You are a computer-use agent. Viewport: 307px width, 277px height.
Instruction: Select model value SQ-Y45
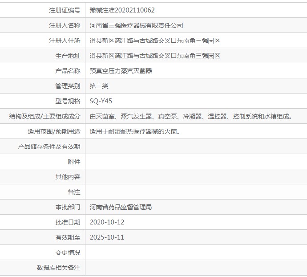pyautogui.click(x=101, y=101)
